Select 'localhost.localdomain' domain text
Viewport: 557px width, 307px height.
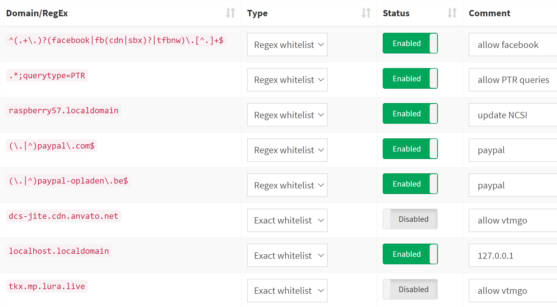point(59,251)
